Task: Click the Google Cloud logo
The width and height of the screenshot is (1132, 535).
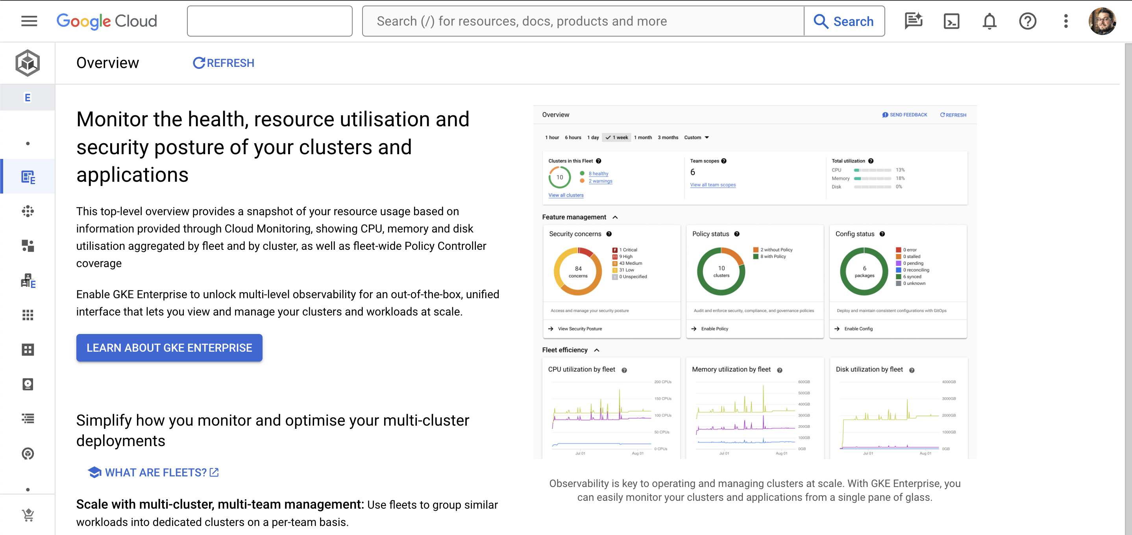Action: point(107,21)
